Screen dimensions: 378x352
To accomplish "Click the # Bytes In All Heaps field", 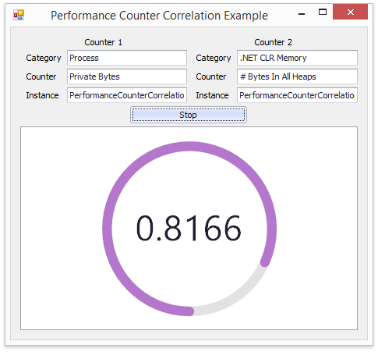I will 297,76.
